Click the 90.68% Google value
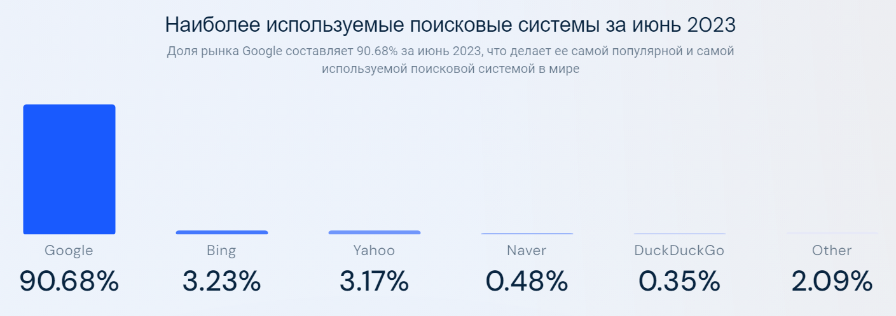 pos(69,282)
